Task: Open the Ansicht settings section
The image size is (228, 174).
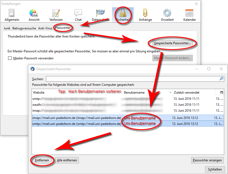Action: coord(34,15)
